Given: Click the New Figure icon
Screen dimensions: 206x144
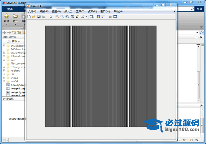Looking at the screenshot, I should (x=29, y=17).
